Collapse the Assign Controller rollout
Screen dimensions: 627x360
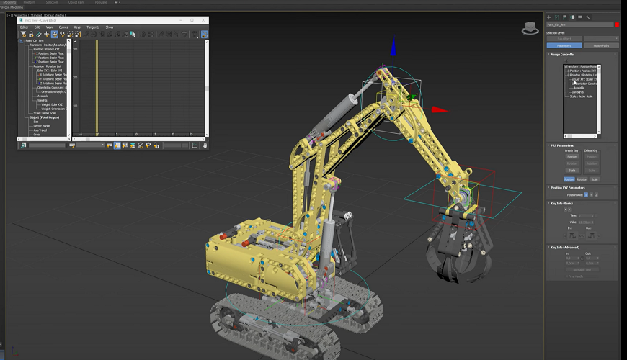click(x=562, y=55)
